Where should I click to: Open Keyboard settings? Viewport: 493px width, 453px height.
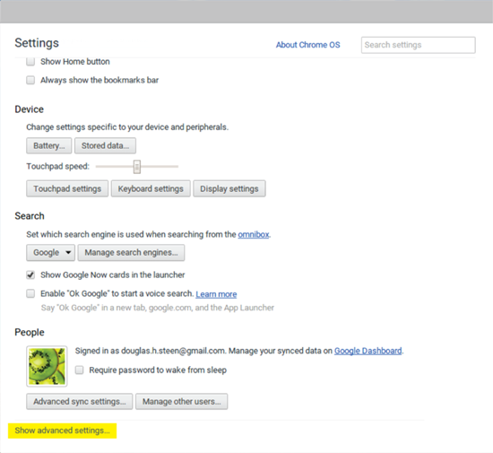click(x=151, y=188)
